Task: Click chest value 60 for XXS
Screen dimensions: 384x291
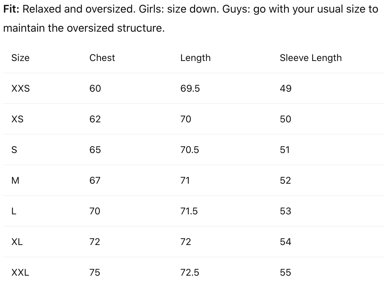Action: (x=95, y=89)
